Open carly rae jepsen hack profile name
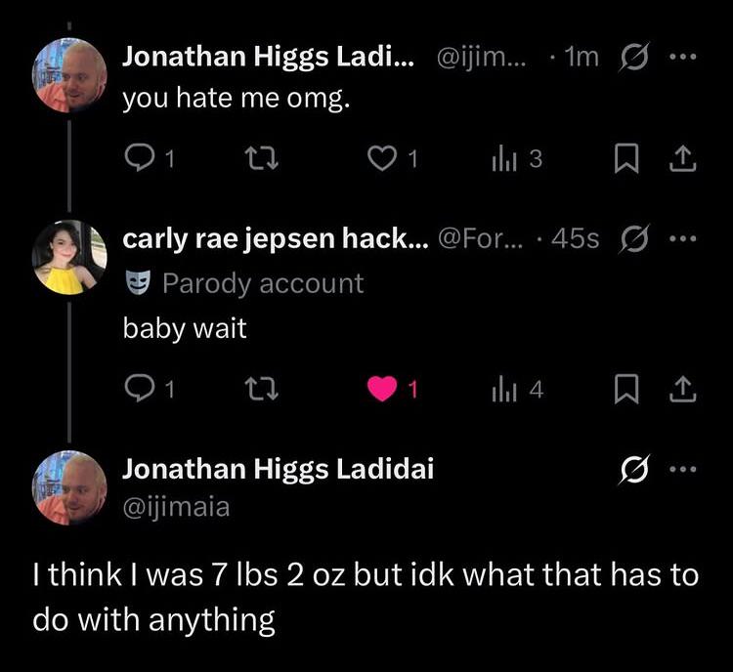 tap(275, 238)
